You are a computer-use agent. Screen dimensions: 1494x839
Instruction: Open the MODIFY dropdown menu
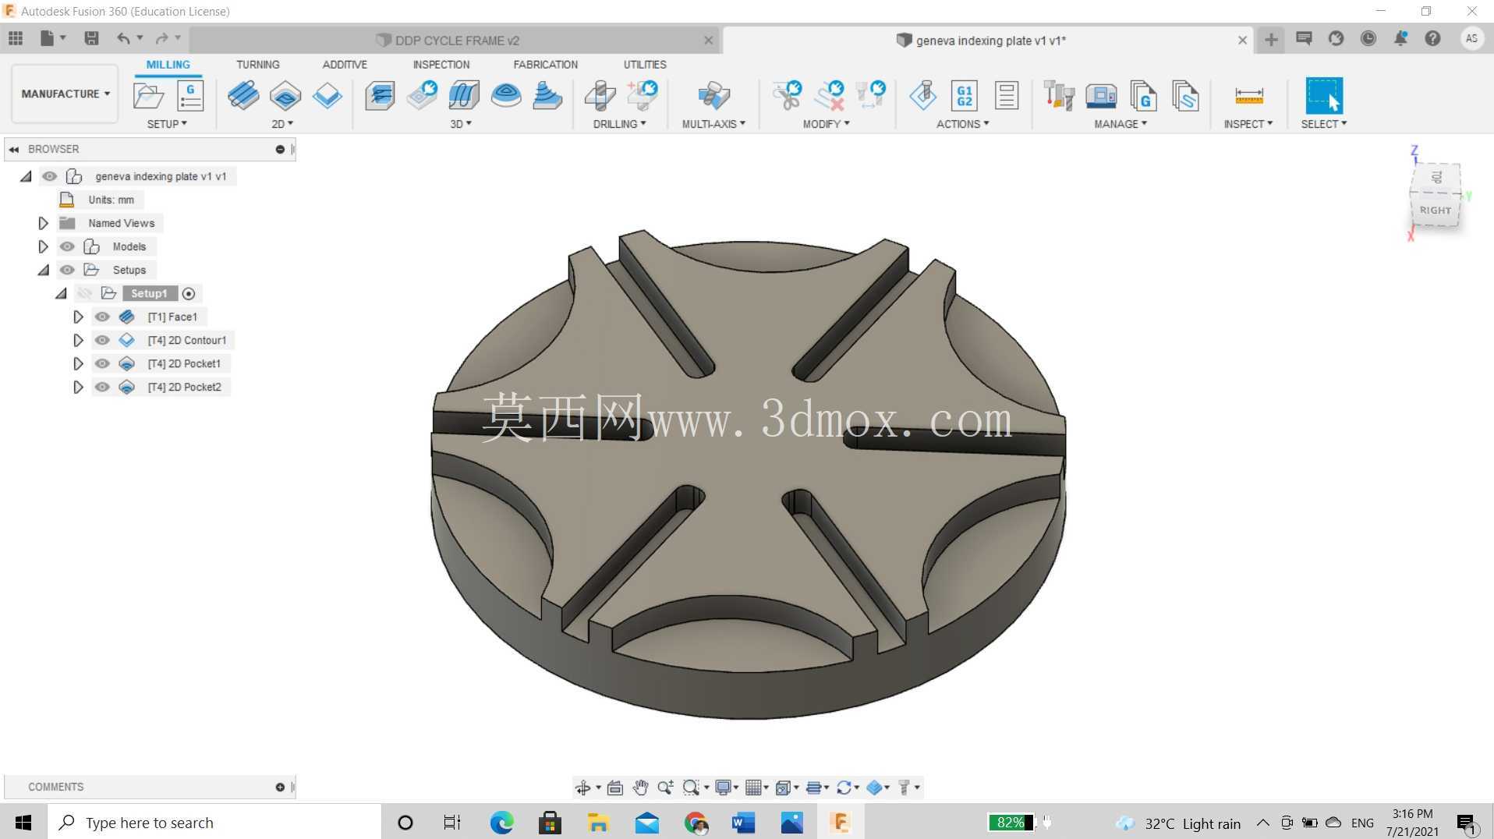(x=826, y=124)
